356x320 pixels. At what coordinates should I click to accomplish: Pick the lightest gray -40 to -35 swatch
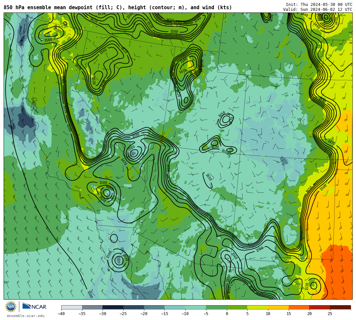72,307
